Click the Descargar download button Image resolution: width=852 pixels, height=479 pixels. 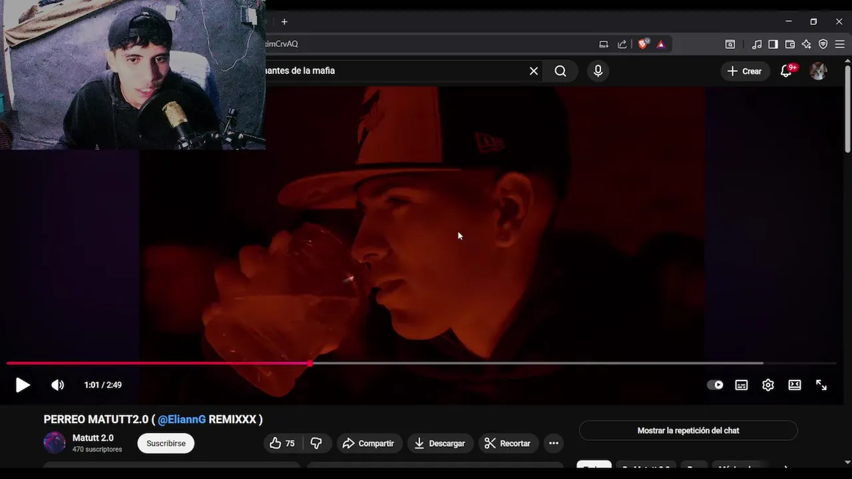tap(440, 444)
